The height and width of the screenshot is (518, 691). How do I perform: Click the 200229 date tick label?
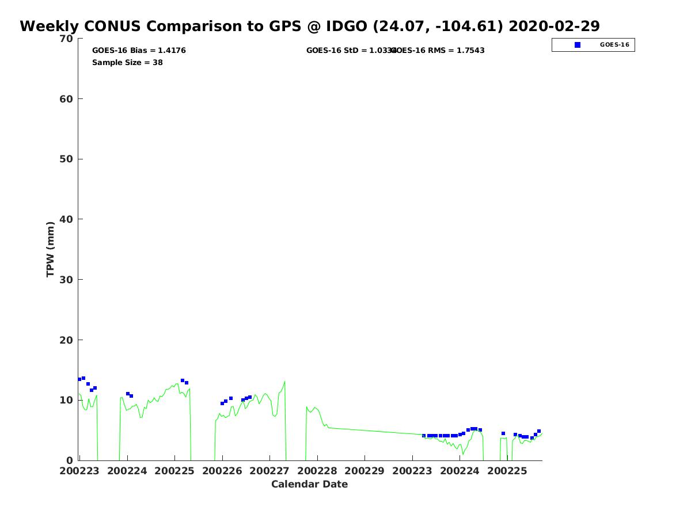coord(365,471)
